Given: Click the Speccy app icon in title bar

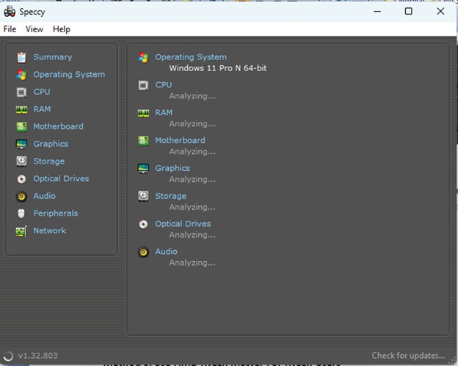Looking at the screenshot, I should tap(10, 12).
